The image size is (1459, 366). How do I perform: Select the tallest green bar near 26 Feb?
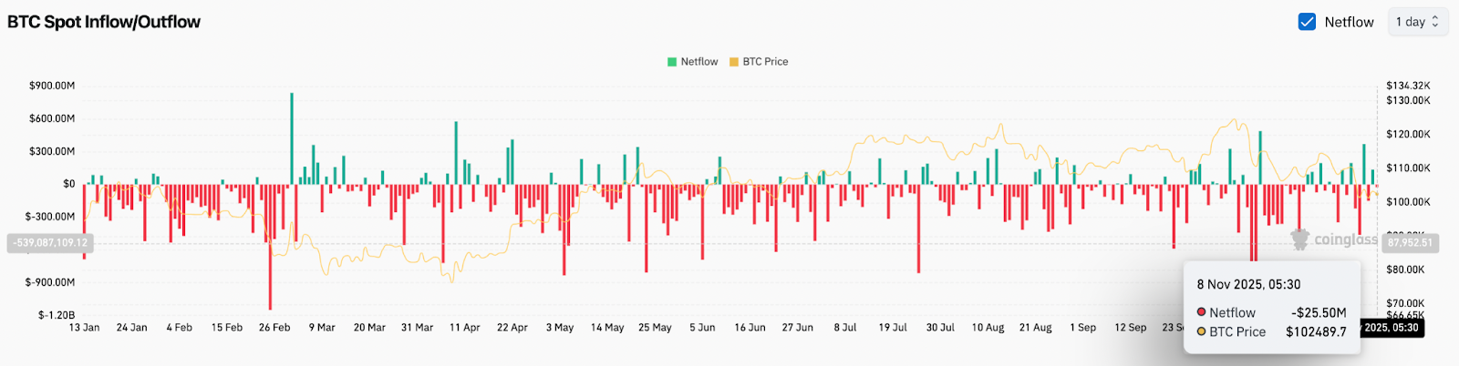coord(292,137)
